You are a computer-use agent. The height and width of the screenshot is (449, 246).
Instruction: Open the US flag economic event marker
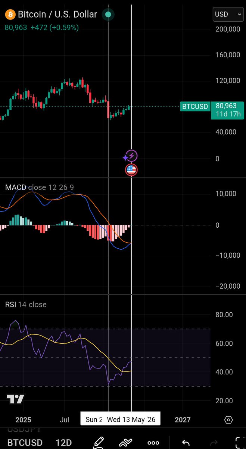[x=131, y=170]
